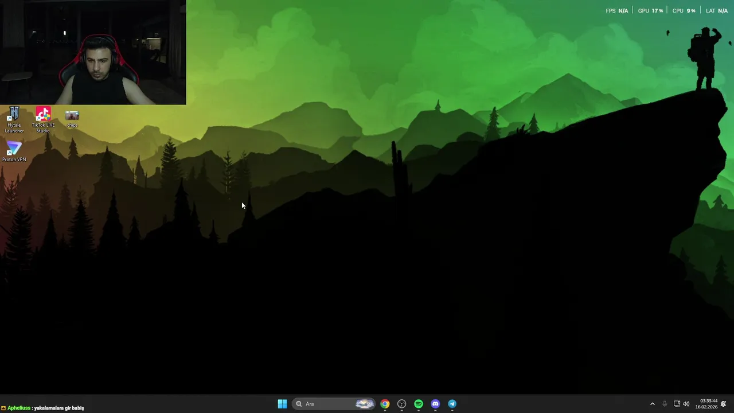
Task: Click the microphone icon in system tray
Action: coord(665,404)
